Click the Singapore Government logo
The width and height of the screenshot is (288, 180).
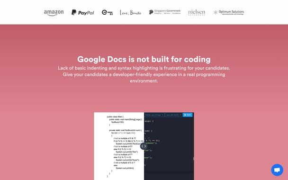tap(164, 12)
